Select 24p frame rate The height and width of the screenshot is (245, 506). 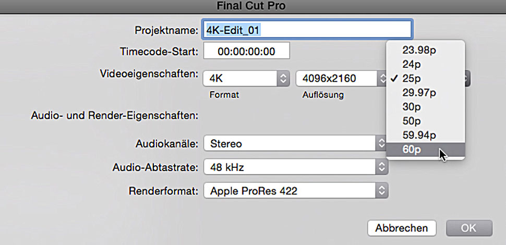pos(412,65)
